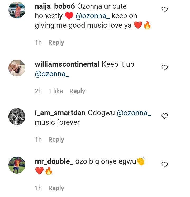This screenshot has width=190, height=197.
Task: Like i_am_smartdan's comment via heart icon
Action: click(165, 116)
